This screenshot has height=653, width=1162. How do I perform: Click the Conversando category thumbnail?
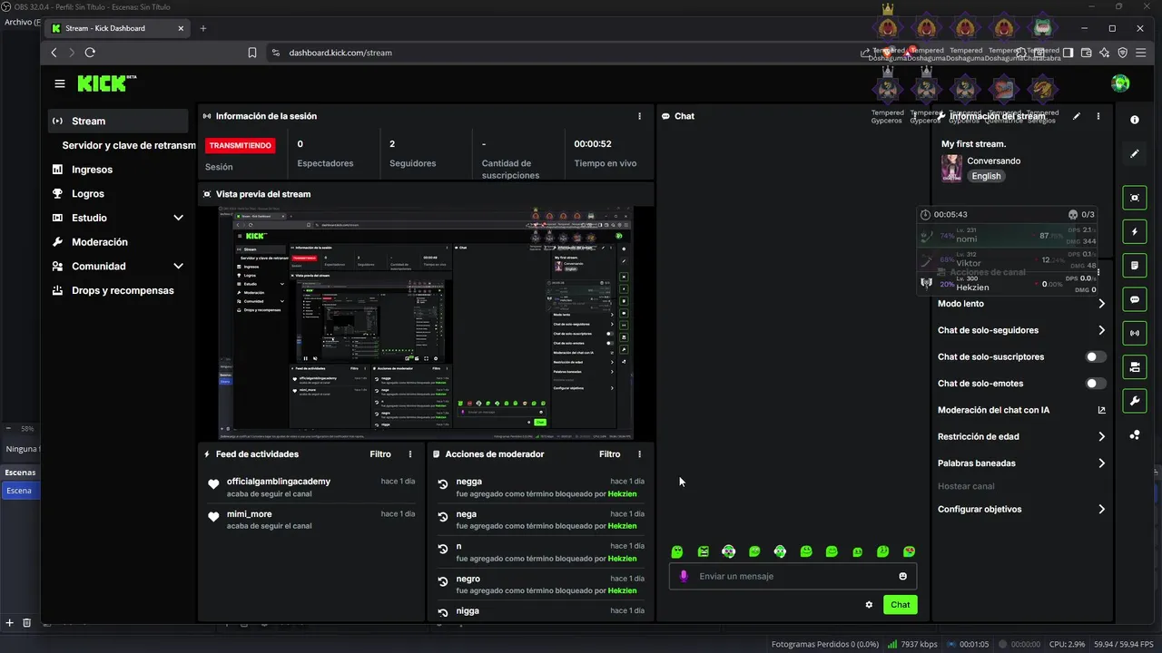click(x=950, y=168)
